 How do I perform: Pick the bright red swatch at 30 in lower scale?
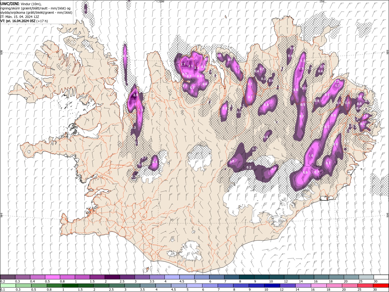tap(381, 286)
